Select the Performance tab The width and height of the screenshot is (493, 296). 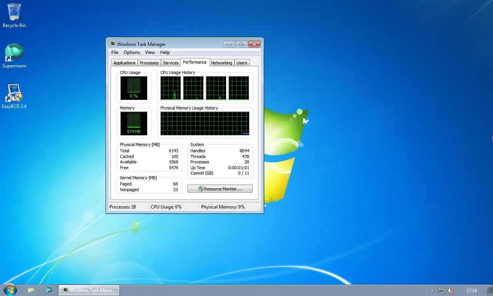coord(195,62)
